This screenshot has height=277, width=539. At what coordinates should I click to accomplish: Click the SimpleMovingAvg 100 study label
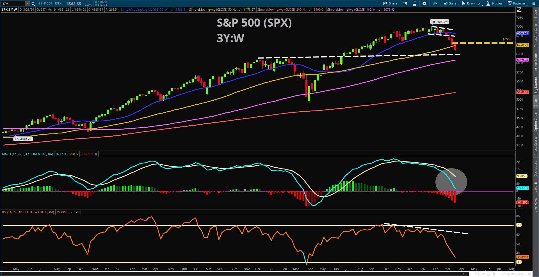pos(354,10)
